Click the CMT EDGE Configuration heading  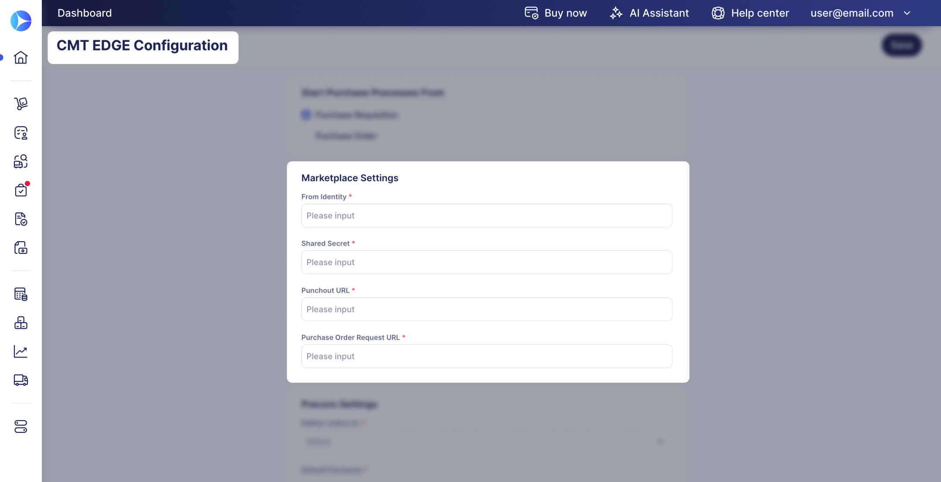pos(142,45)
